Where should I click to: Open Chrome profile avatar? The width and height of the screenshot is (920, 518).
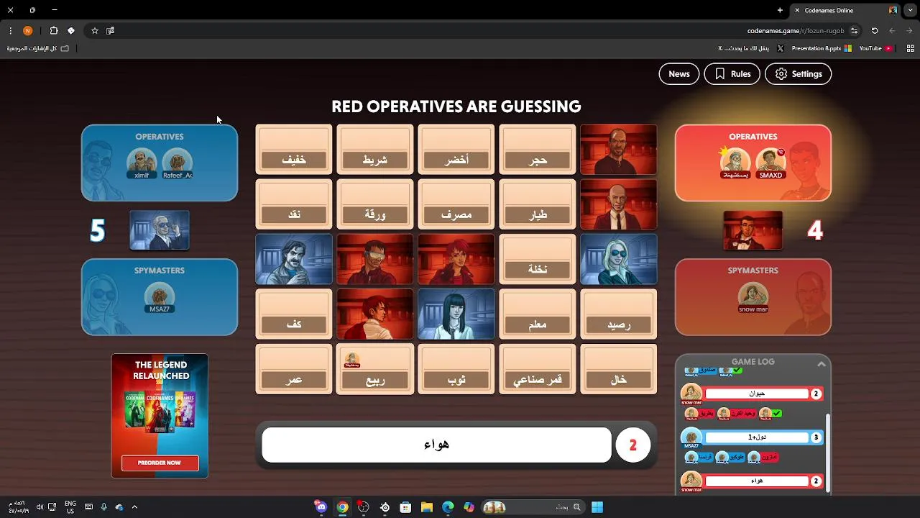[27, 31]
